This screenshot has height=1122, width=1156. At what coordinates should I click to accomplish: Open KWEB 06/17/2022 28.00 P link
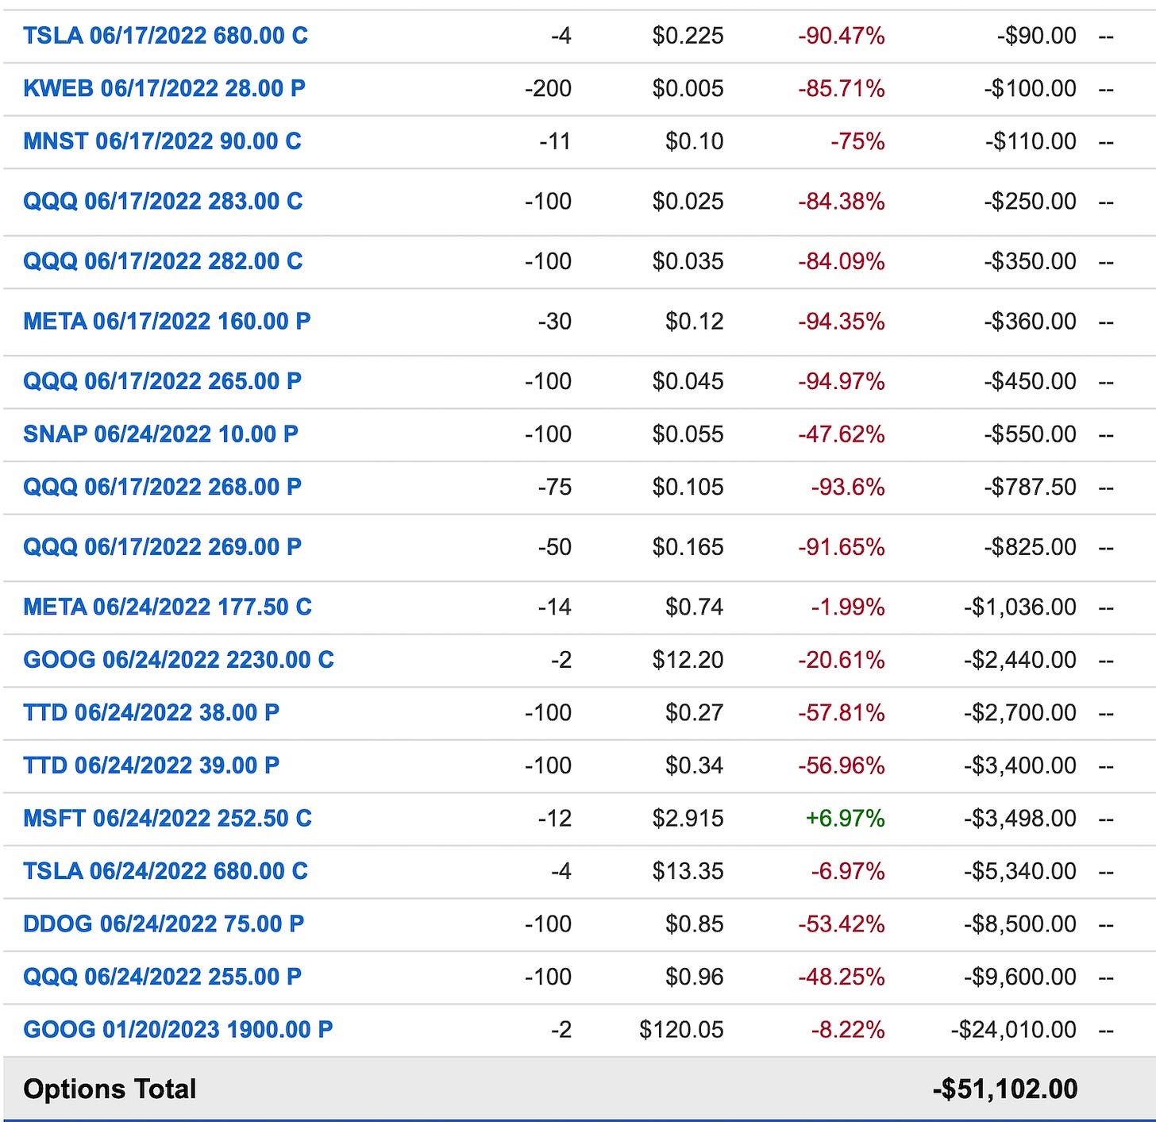click(164, 88)
